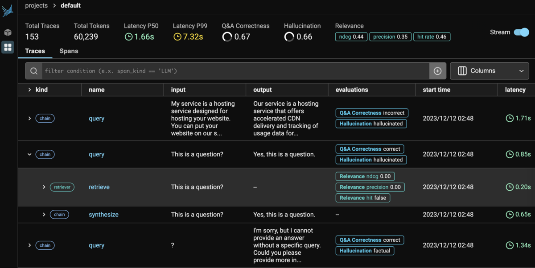Switch to the Spans tab

(x=69, y=51)
